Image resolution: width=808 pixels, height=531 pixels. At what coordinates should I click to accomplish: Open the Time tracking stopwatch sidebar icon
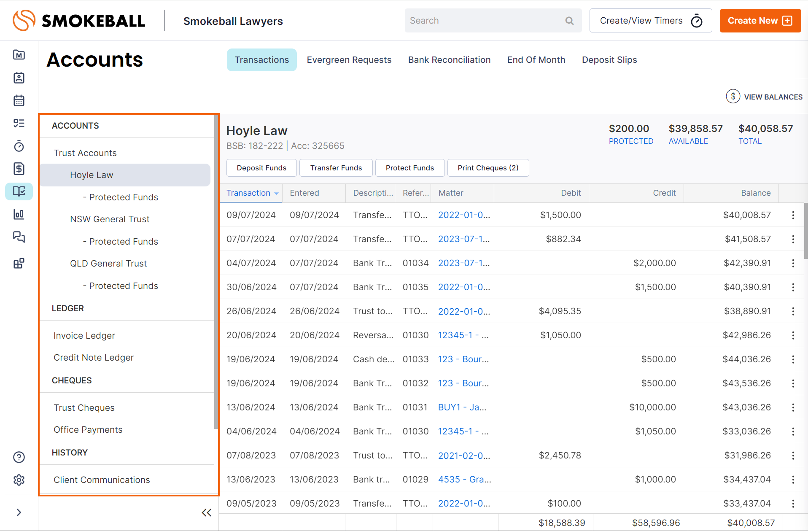click(19, 146)
